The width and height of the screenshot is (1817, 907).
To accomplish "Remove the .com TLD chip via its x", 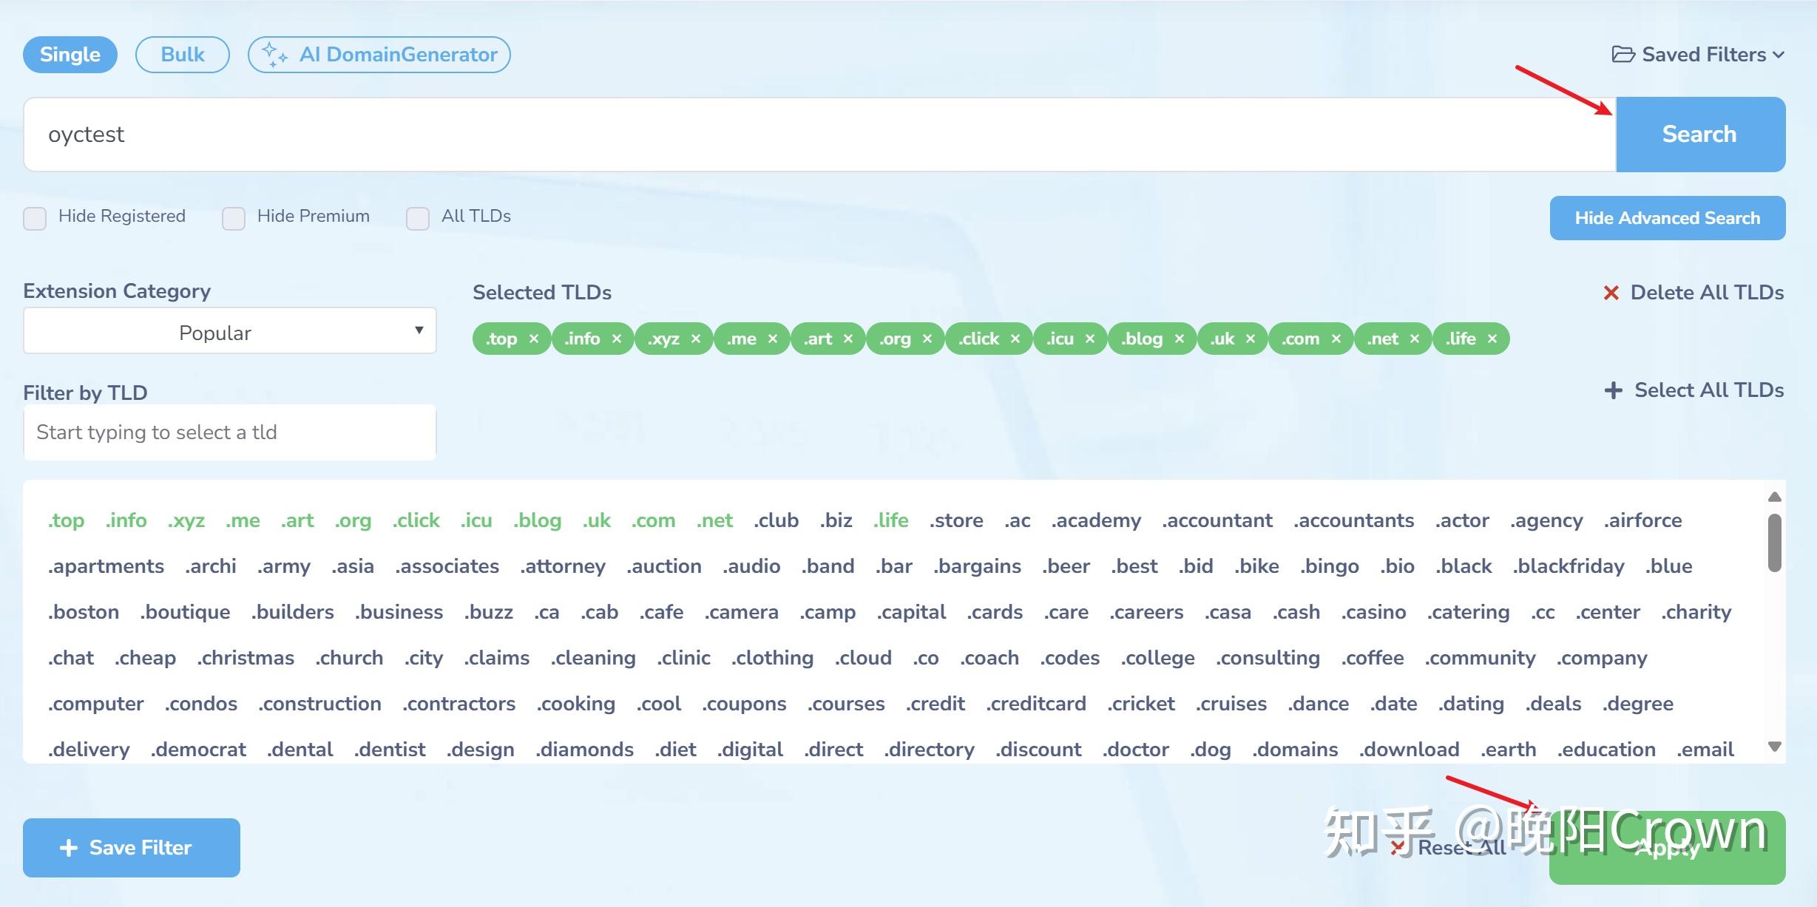I will tap(1336, 339).
